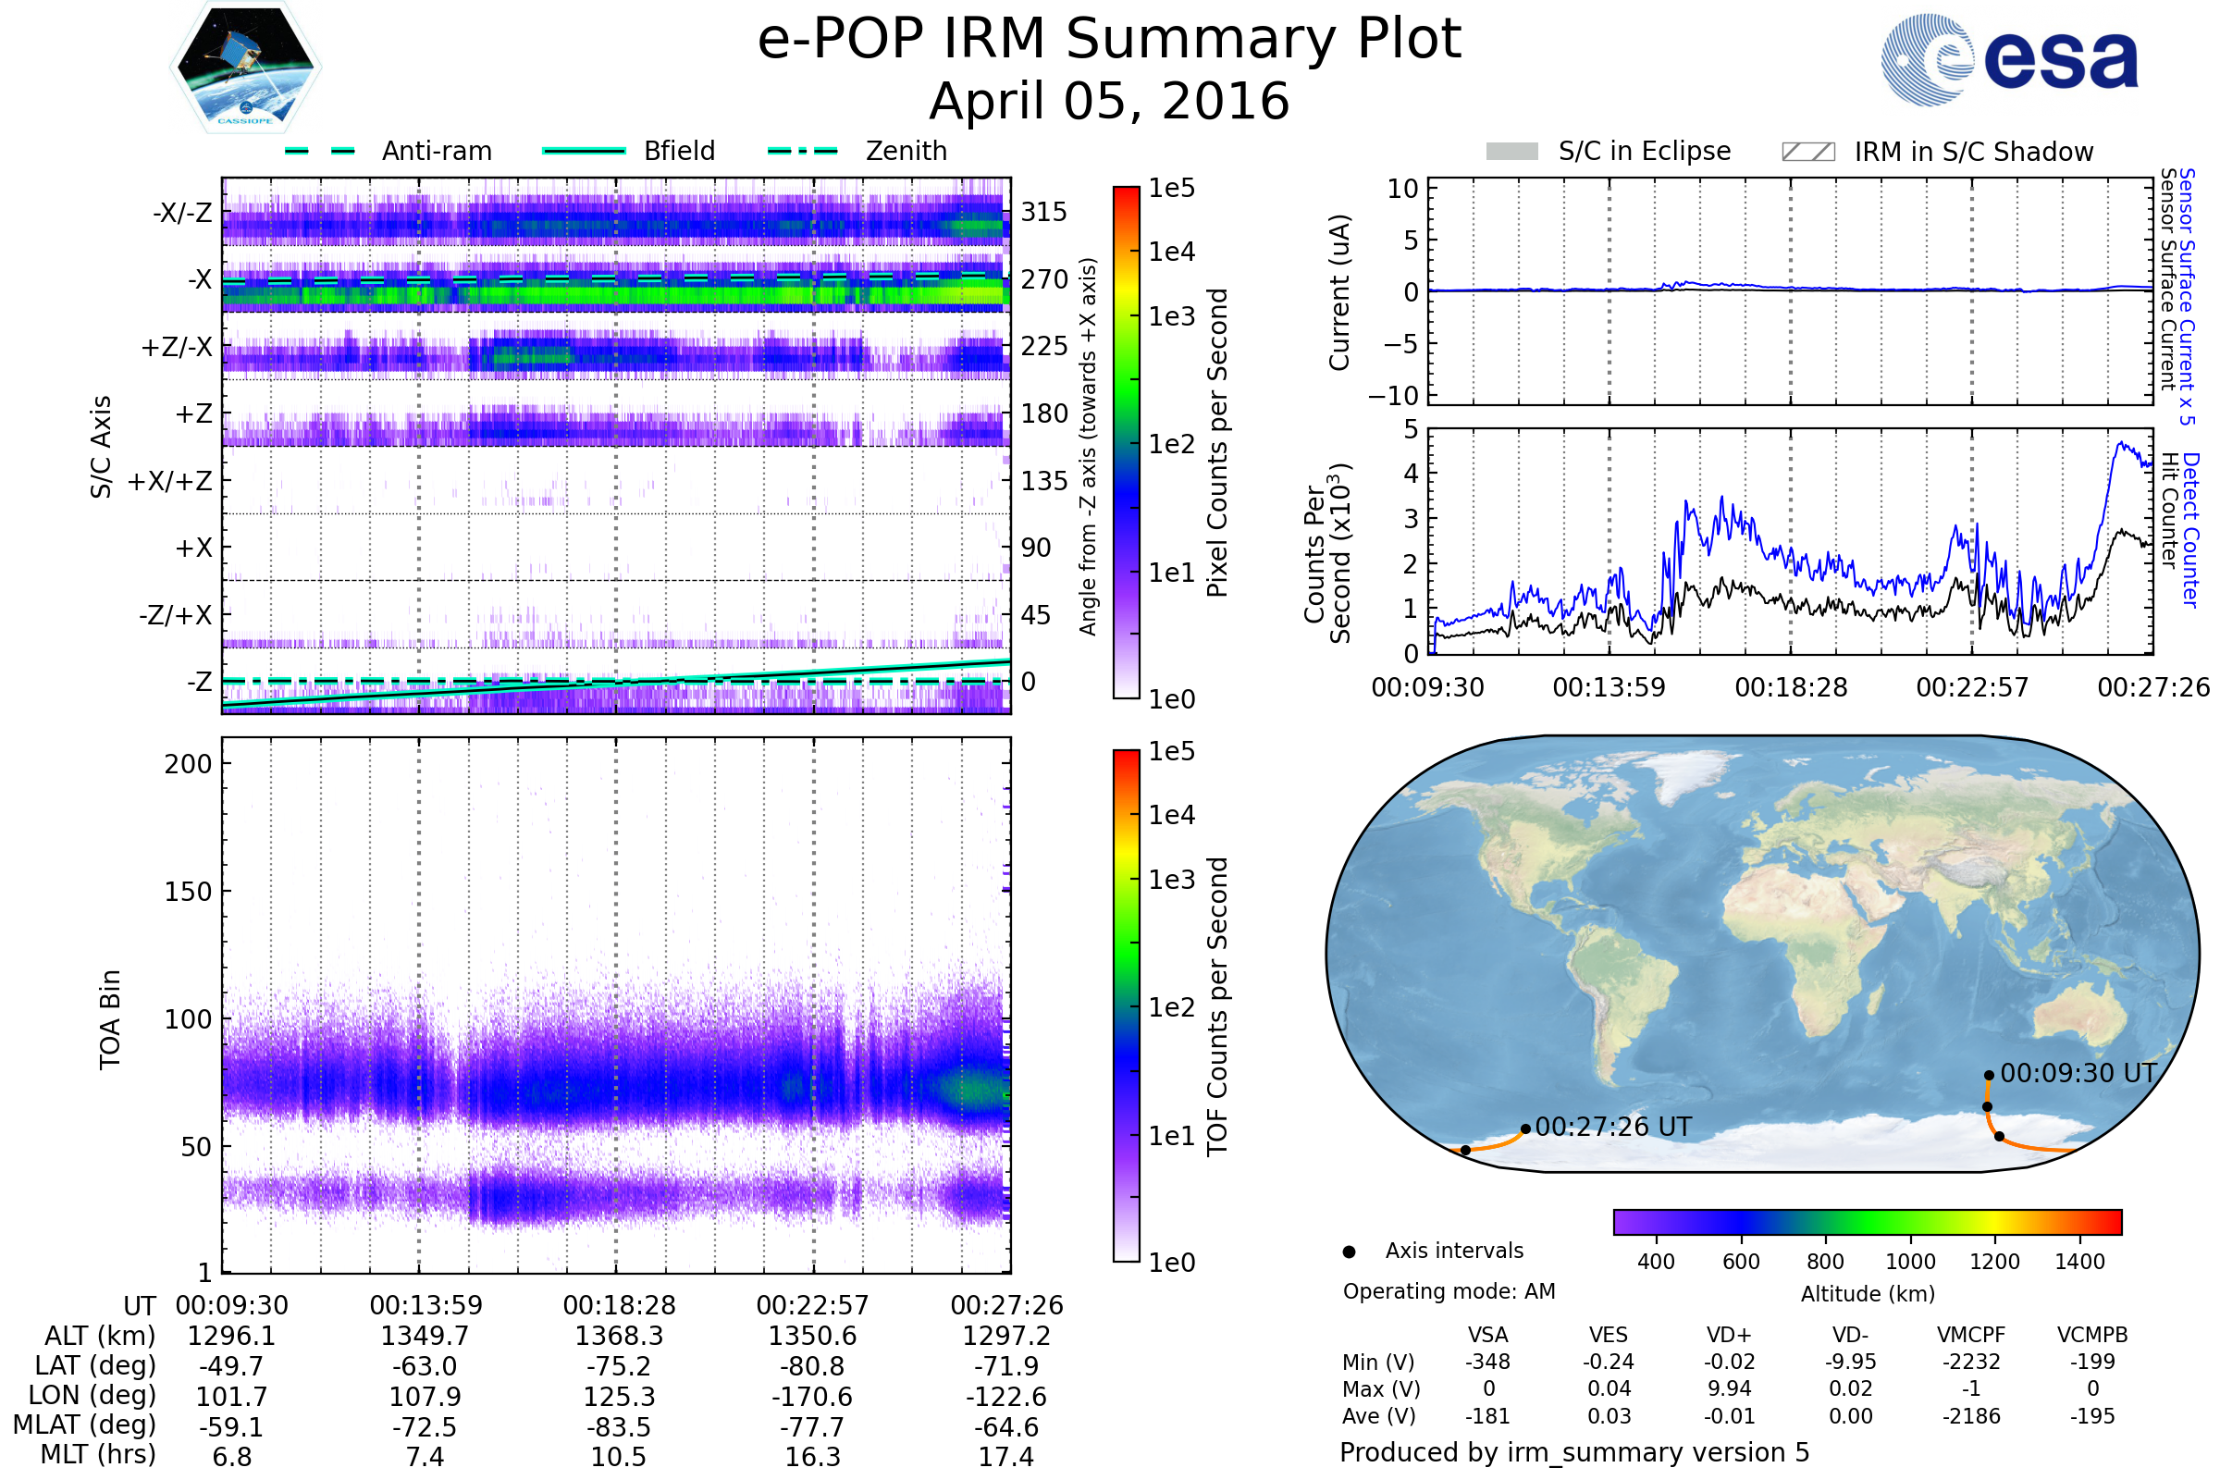Click the IRM in S/C Shadow hatched swatch
This screenshot has height=1480, width=2220.
pos(1807,152)
